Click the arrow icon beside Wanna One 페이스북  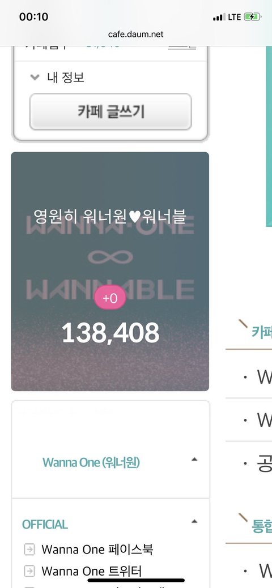29,550
